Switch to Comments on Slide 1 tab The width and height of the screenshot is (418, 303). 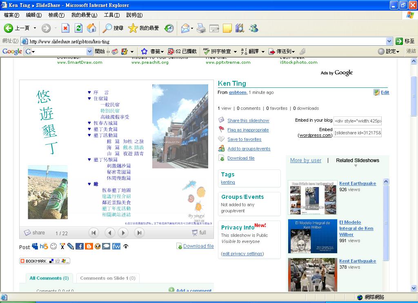108,278
